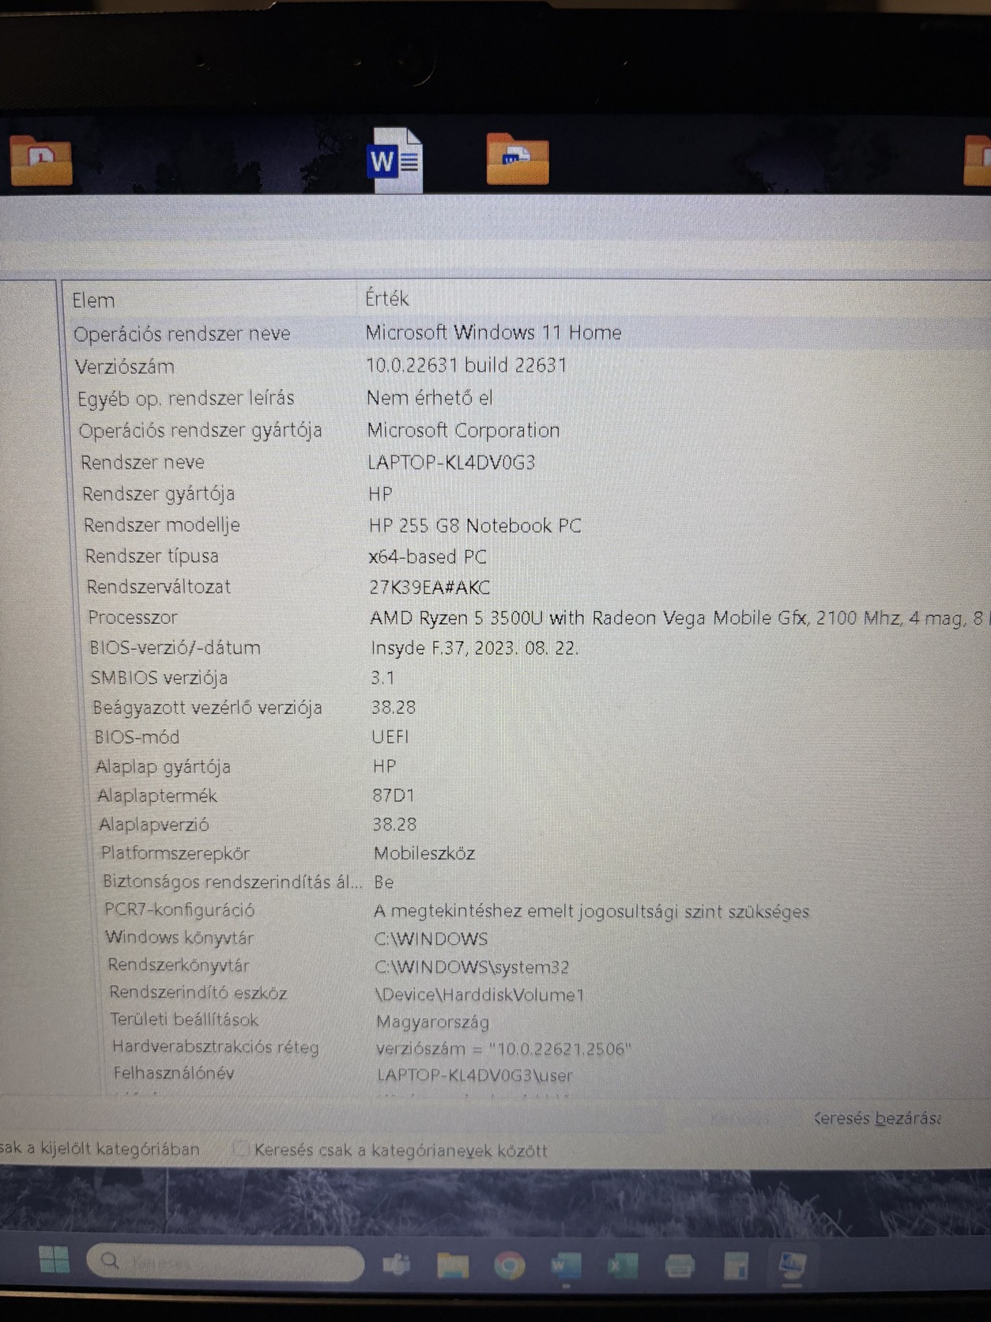Viewport: 991px width, 1322px height.
Task: Select the 'Alaplapverzió' row
Action: (x=528, y=825)
